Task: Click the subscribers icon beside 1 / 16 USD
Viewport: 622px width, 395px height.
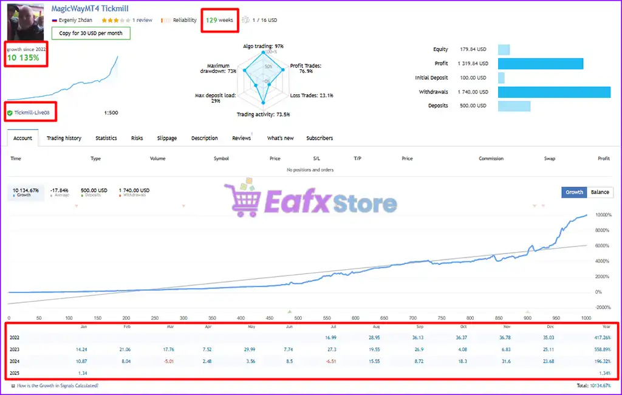Action: tap(245, 20)
